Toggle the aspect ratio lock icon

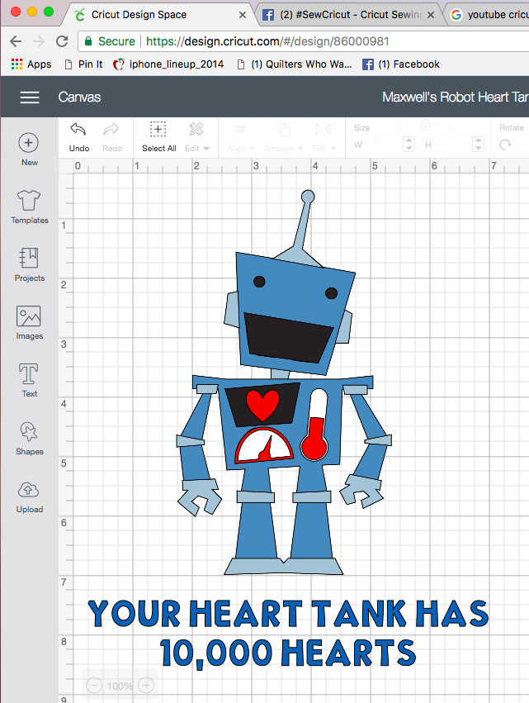[x=425, y=125]
